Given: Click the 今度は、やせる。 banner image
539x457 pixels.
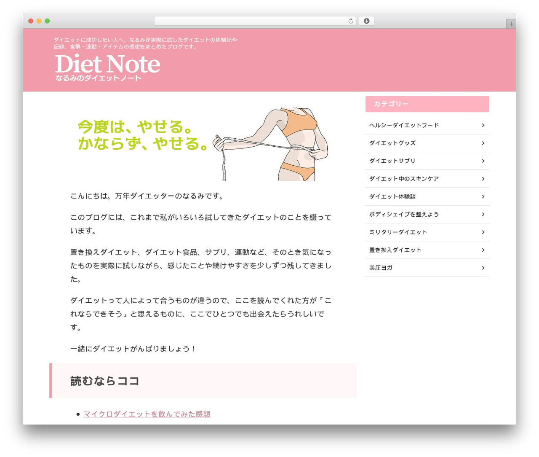Looking at the screenshot, I should coord(203,144).
